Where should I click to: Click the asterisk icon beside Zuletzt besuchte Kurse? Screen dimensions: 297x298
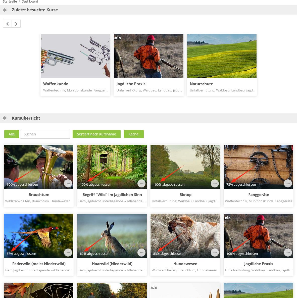coord(5,10)
